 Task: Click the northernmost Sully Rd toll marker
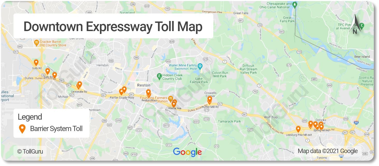(36, 62)
